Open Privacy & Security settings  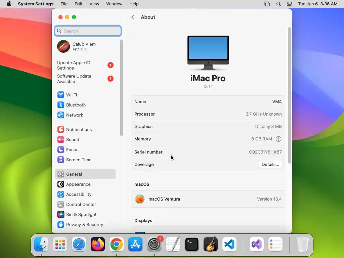[85, 224]
